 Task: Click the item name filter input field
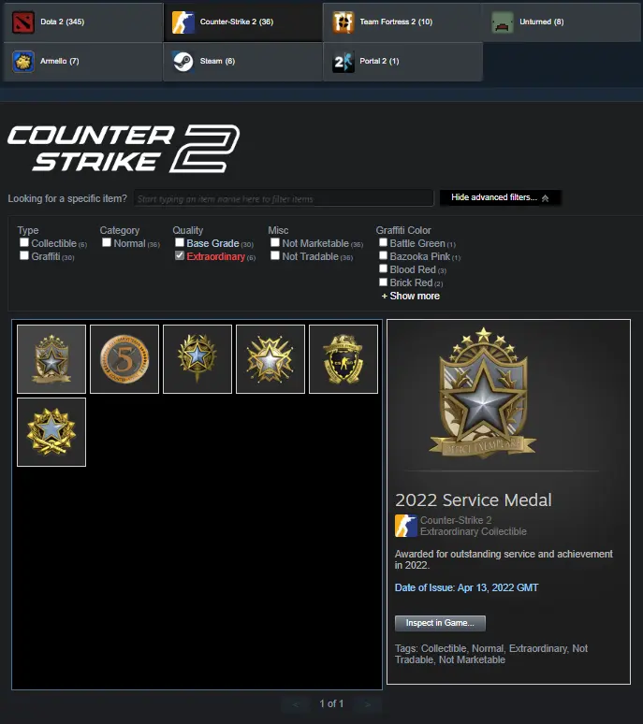coord(284,198)
